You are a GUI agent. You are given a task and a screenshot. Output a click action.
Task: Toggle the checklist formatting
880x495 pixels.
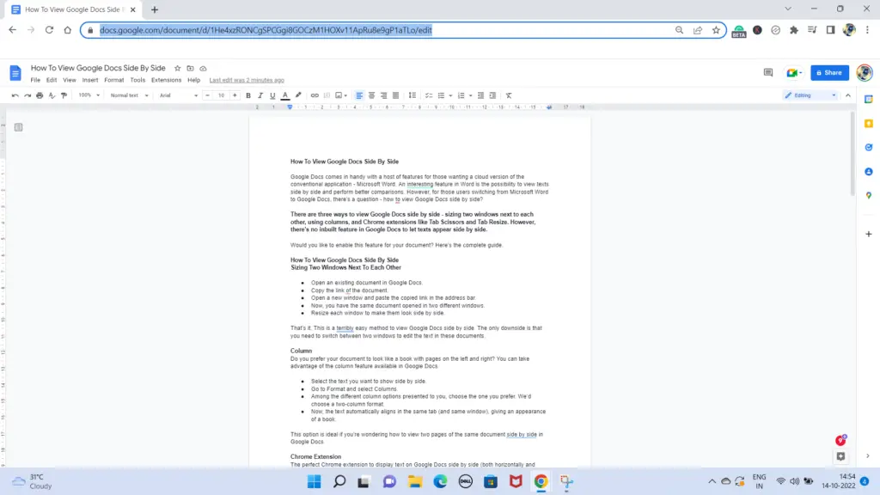[429, 95]
